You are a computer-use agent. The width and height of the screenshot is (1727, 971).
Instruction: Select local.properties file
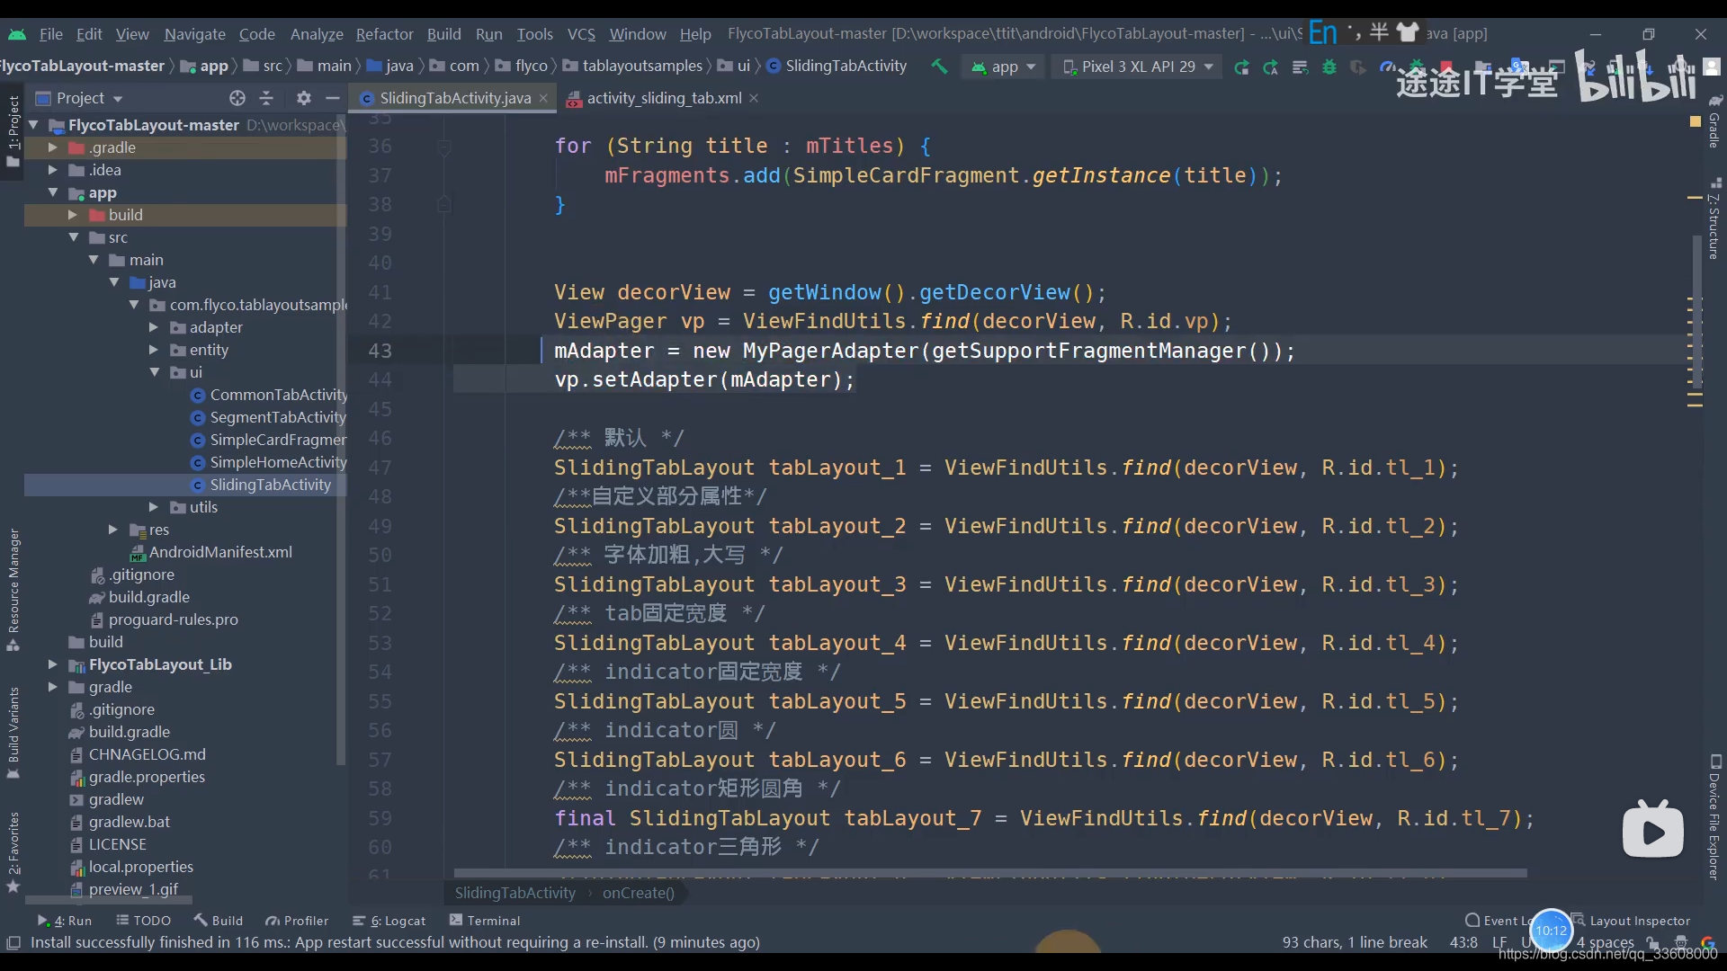pos(131,867)
